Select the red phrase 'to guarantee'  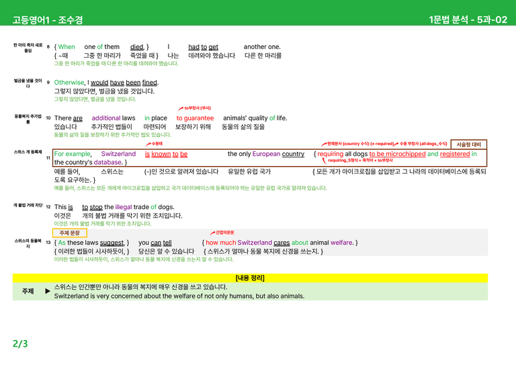[x=195, y=118]
